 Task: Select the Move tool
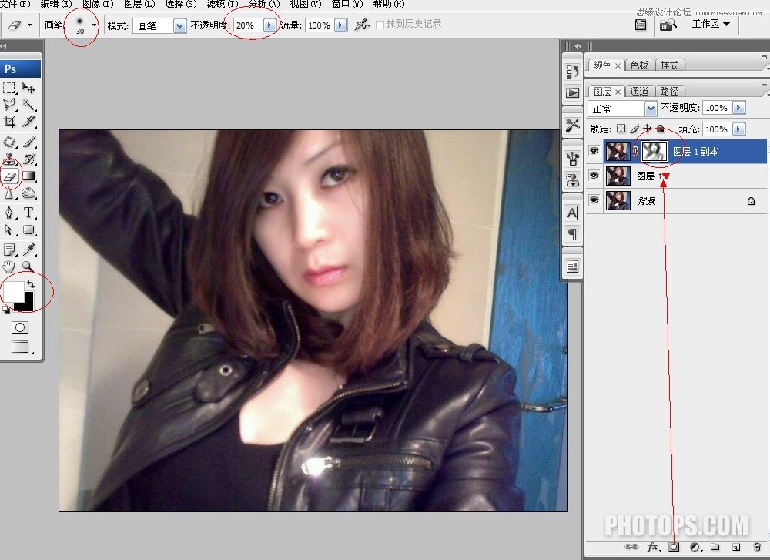click(28, 88)
